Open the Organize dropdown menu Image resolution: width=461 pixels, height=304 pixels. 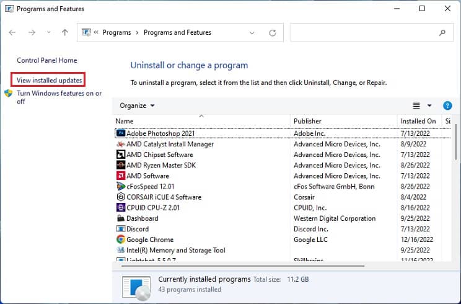coord(137,105)
